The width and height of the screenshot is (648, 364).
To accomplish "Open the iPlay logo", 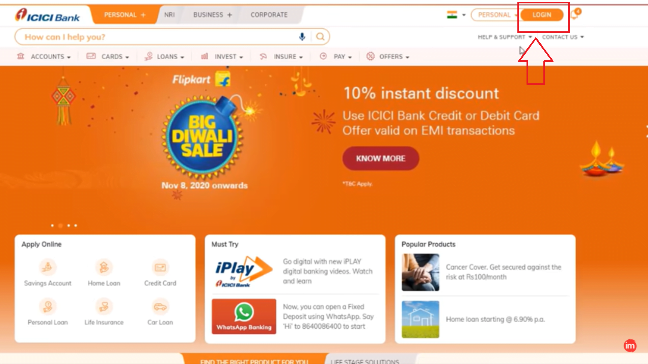I will [x=244, y=272].
